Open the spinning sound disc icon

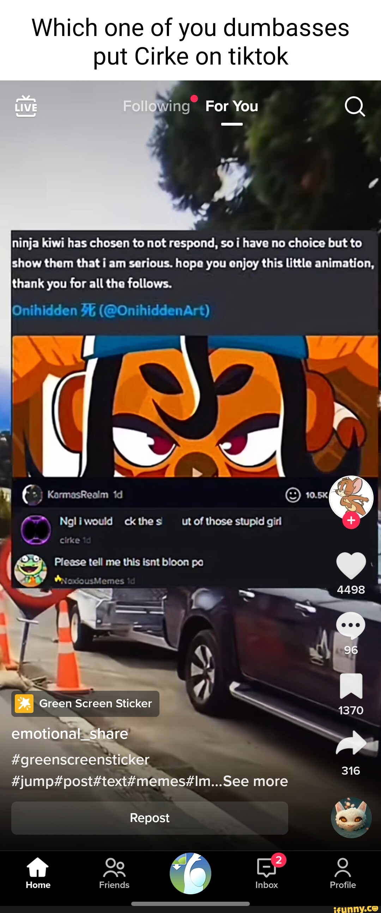(351, 818)
